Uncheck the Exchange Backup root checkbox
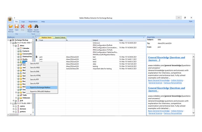Screen dimensions: 202x132 tap(11, 40)
